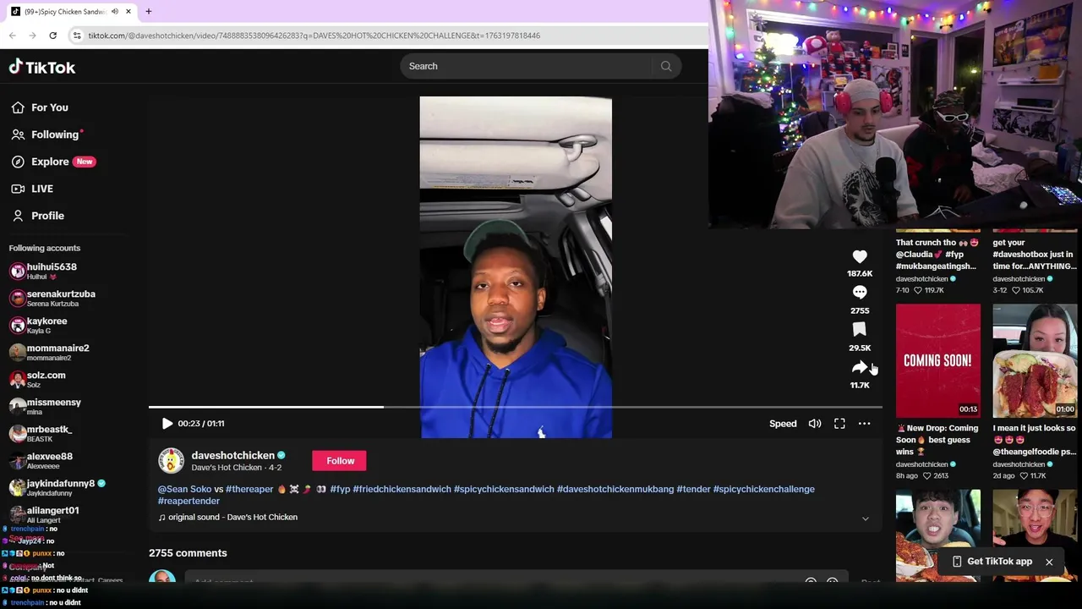
Task: Close the Spicy Chicken Sandwich tab
Action: (x=128, y=12)
